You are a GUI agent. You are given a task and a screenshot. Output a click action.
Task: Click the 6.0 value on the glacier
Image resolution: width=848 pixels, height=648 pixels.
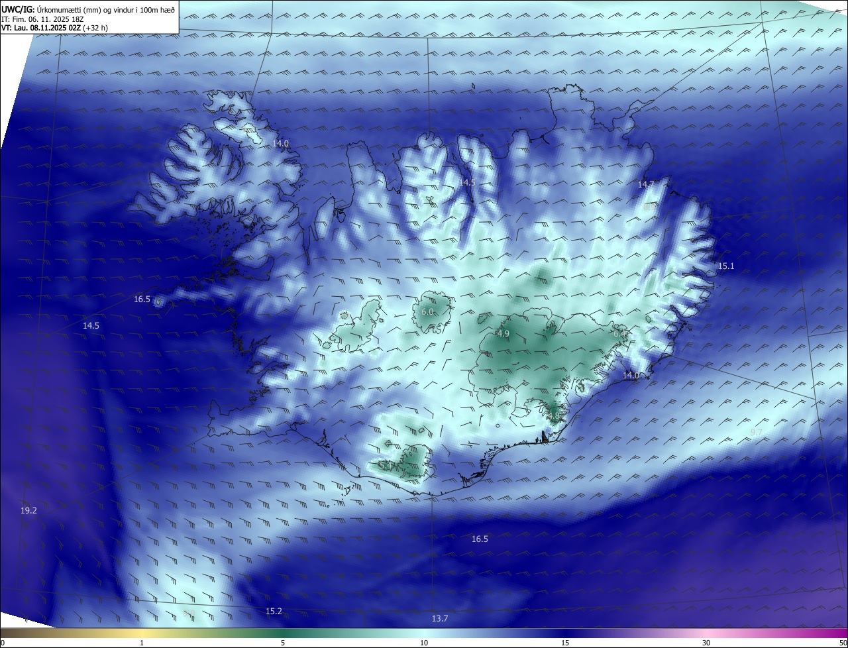click(427, 311)
